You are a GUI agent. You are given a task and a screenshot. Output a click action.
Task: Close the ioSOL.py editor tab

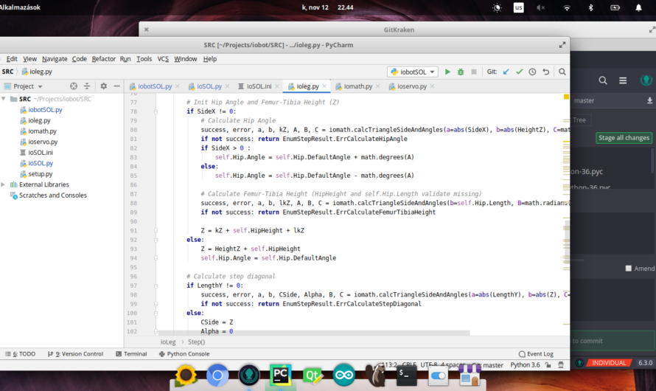tap(227, 86)
